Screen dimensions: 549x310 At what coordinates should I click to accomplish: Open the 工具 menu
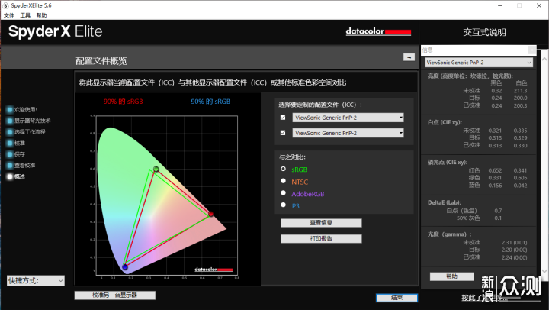coord(25,15)
